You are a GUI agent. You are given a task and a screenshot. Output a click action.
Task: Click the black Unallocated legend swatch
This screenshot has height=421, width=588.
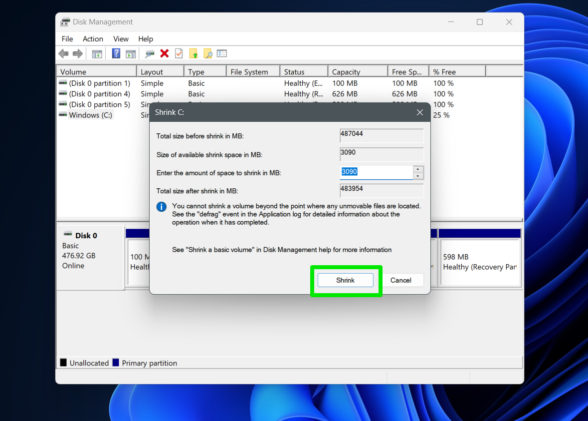pyautogui.click(x=63, y=363)
